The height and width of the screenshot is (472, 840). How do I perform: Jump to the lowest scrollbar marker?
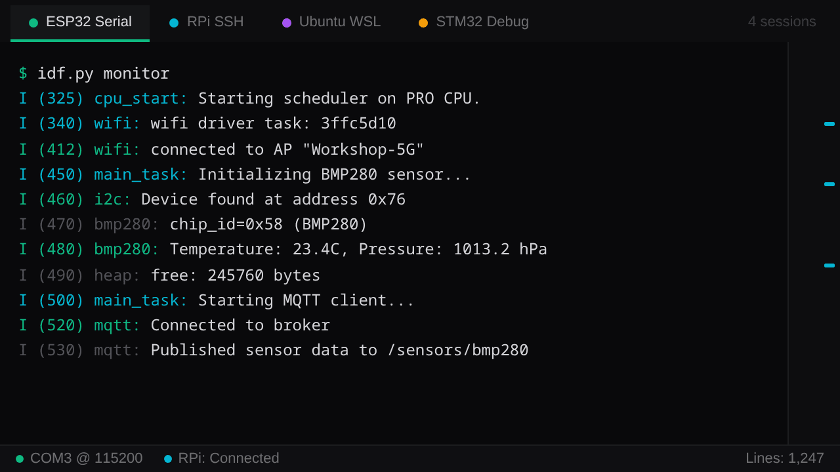pos(829,265)
